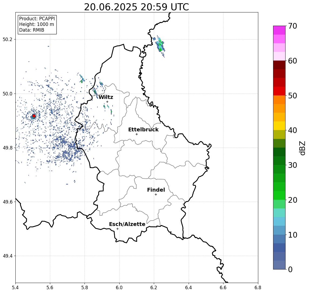Click the cross marker below Ettelbruck
309x293 pixels.
pos(137,134)
